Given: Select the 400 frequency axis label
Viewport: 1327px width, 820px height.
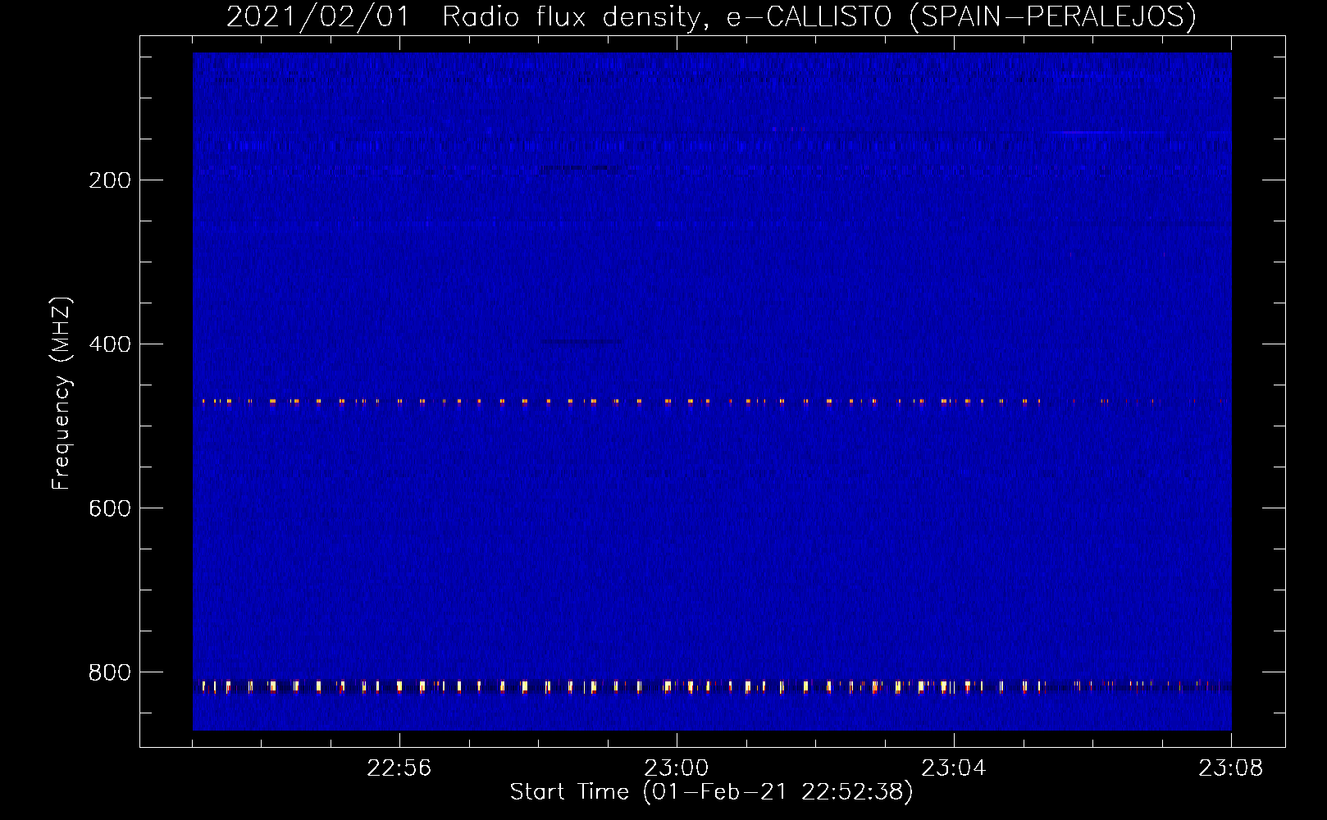Looking at the screenshot, I should (110, 344).
